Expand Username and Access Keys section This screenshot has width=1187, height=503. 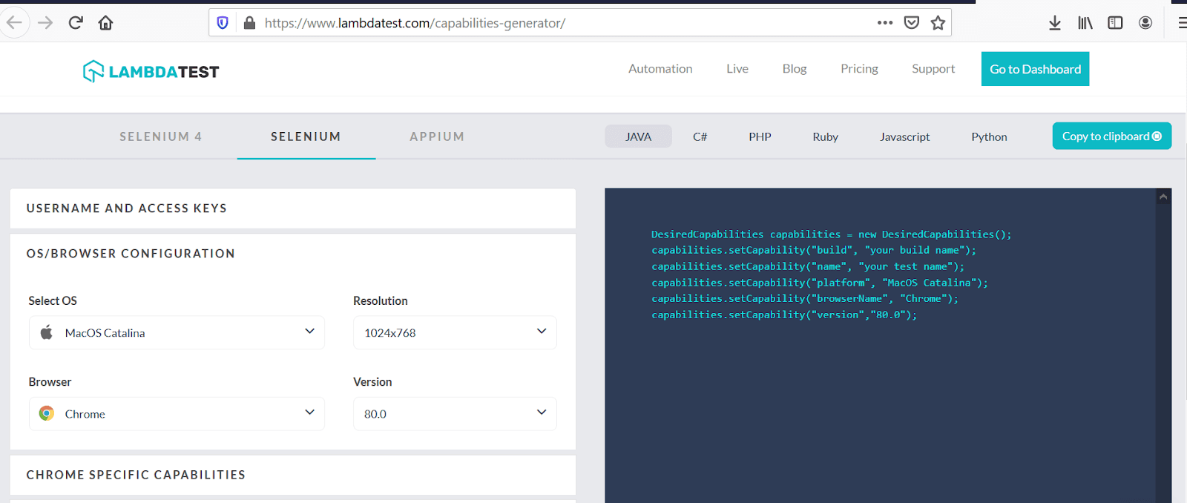point(293,208)
